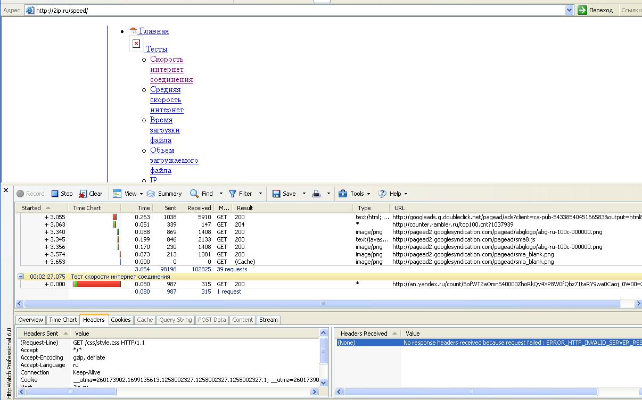Open the address bar dropdown arrow

coord(569,10)
